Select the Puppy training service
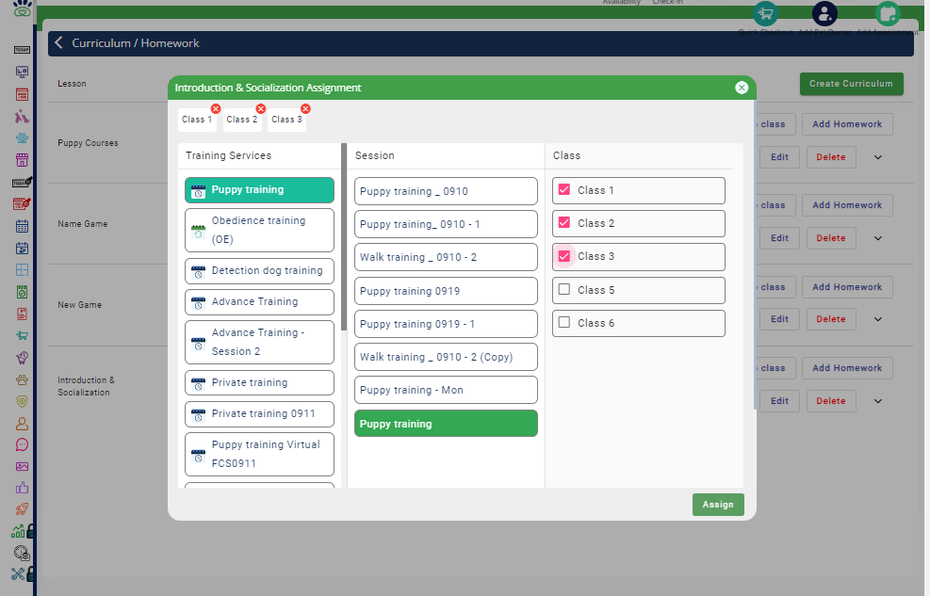This screenshot has height=596, width=930. pos(259,190)
